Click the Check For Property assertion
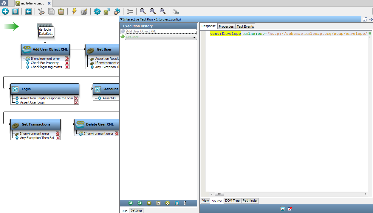 point(45,63)
